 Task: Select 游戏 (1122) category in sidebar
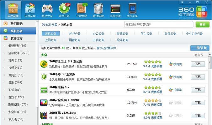pos(16,97)
